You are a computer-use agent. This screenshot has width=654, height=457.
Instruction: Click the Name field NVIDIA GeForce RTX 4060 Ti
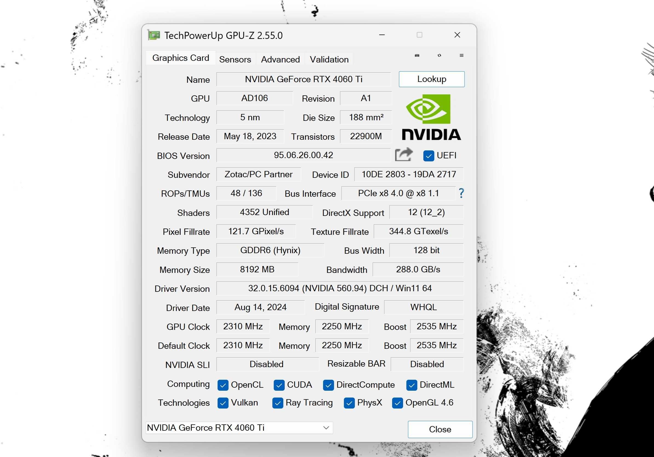304,79
